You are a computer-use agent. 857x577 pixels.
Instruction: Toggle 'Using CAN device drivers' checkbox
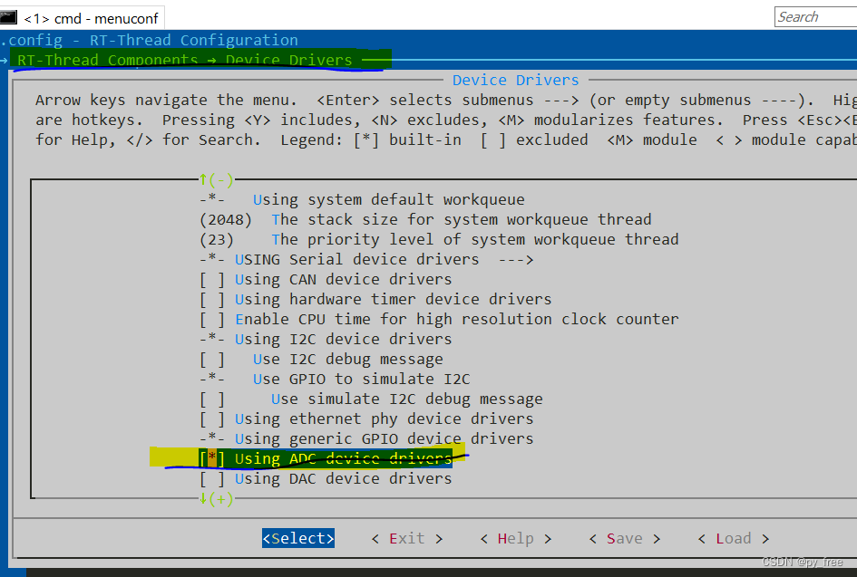212,280
